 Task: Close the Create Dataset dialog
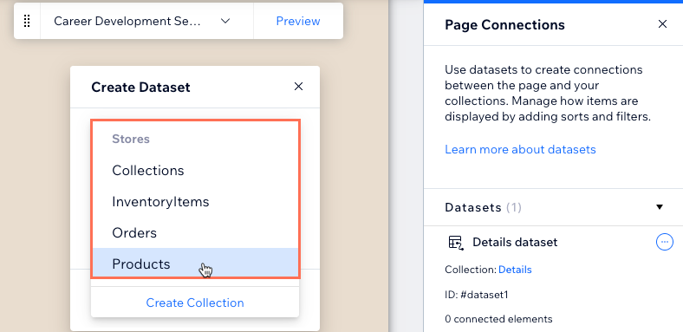[298, 87]
